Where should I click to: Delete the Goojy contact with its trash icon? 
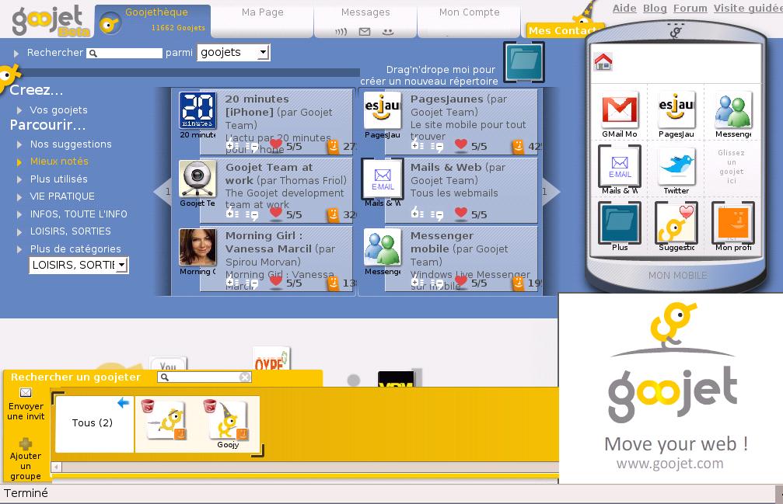210,406
